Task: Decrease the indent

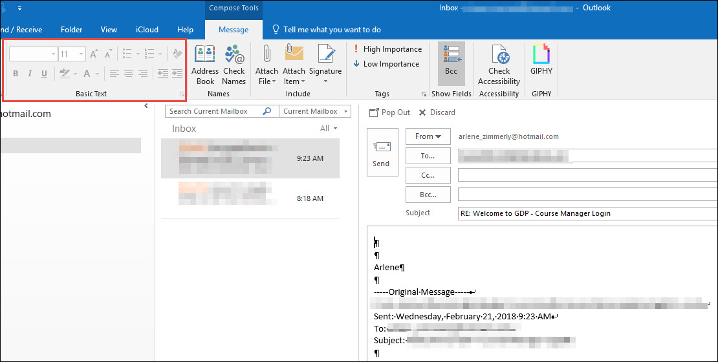Action: 162,73
